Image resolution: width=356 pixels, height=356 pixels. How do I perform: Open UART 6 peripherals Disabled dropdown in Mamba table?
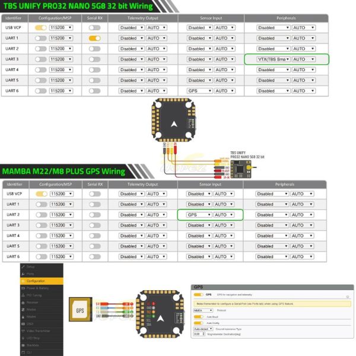(x=272, y=256)
